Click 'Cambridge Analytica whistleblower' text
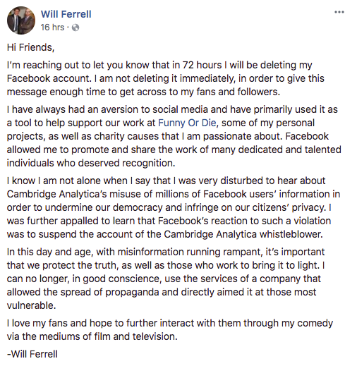 point(243,234)
